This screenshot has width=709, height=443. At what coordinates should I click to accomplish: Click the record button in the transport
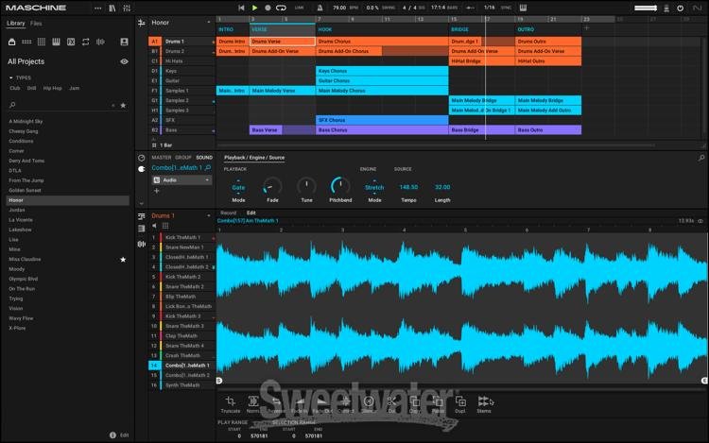(x=268, y=8)
